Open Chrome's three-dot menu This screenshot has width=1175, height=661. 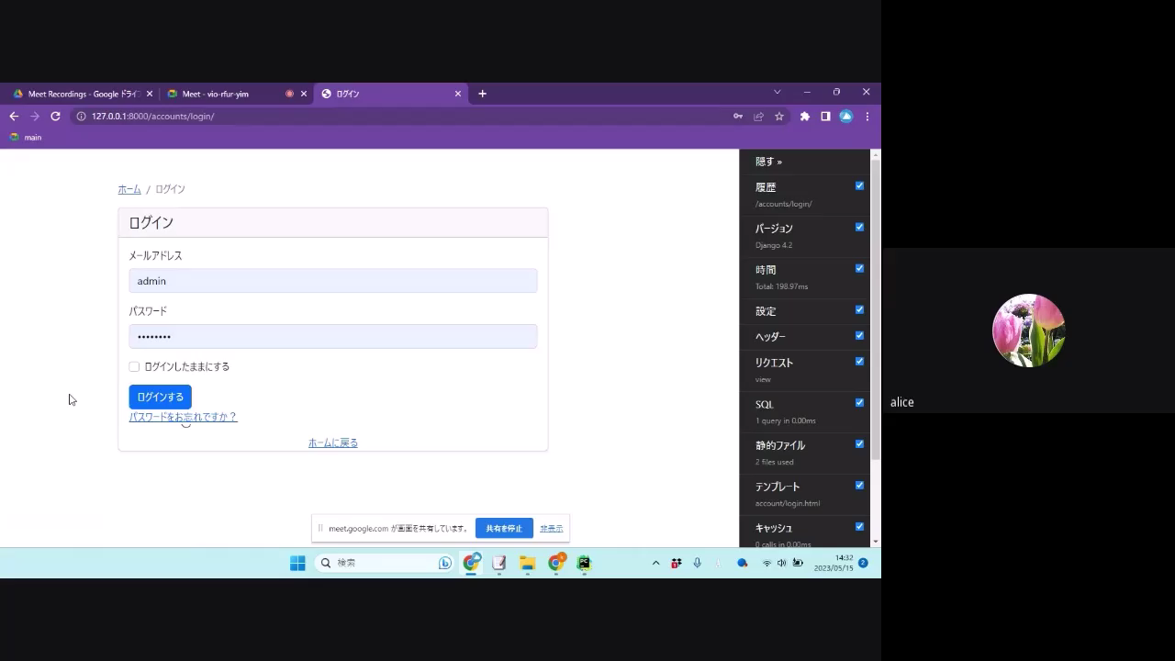[x=867, y=117]
